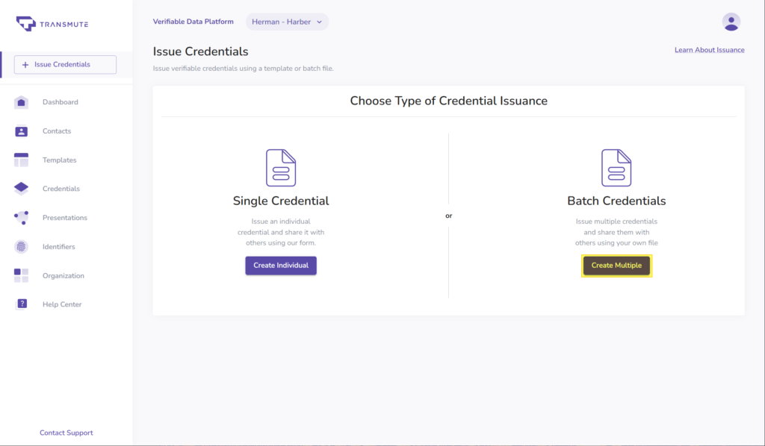Go to Contacts in the sidebar
This screenshot has width=765, height=446.
pyautogui.click(x=57, y=131)
